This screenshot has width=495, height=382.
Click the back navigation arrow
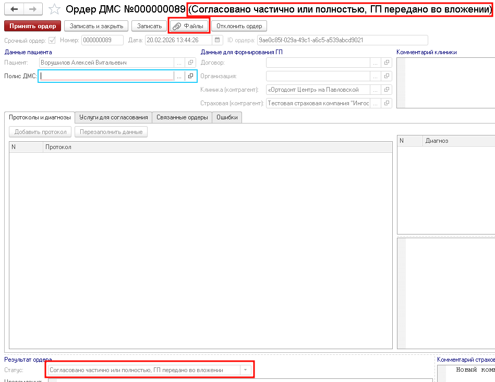click(14, 9)
